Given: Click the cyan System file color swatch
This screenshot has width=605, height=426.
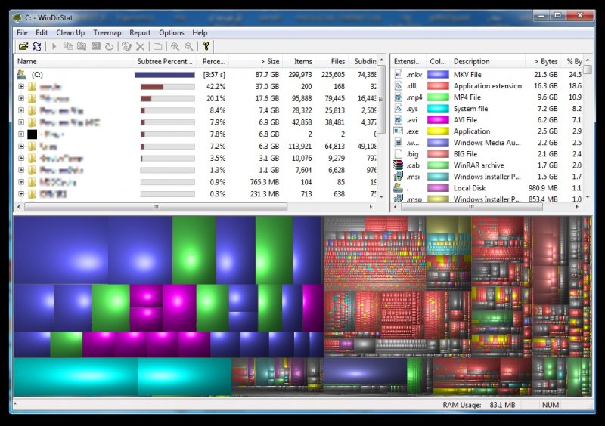Looking at the screenshot, I should 438,108.
